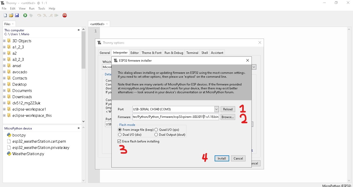The height and width of the screenshot is (187, 353).
Task: Expand the dv512_mg223uk folder
Action: [x=4, y=103]
